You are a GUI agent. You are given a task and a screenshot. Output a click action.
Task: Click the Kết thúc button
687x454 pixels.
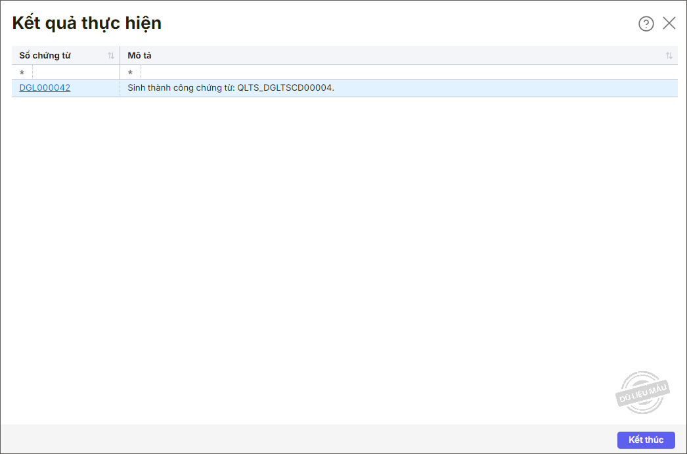646,440
